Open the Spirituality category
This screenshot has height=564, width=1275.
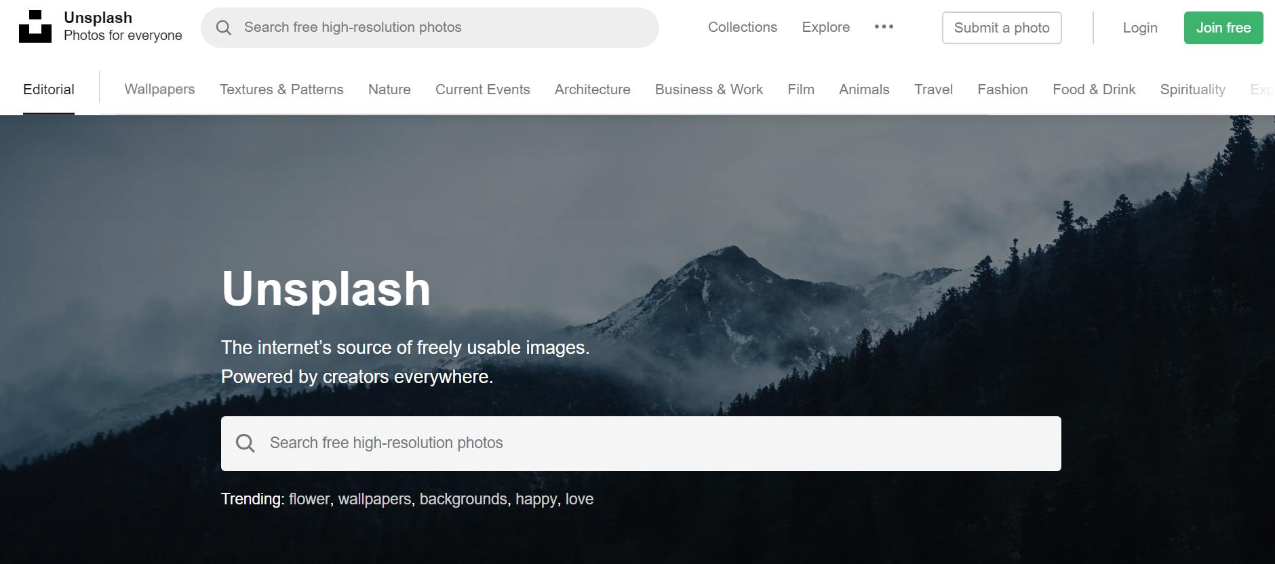point(1193,89)
